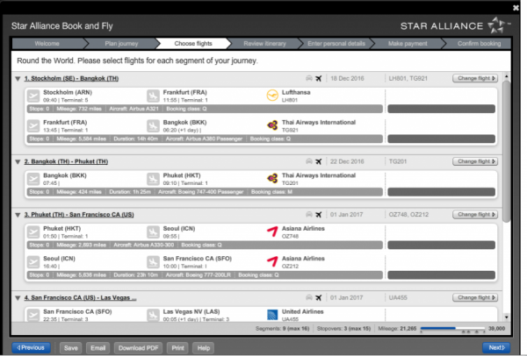Change flight for Bangkok - Phuket segment
This screenshot has width=527, height=356.
475,161
